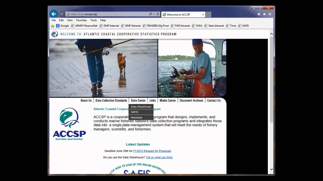Minimize the browser window
The height and width of the screenshot is (181, 323).
[x=254, y=8]
